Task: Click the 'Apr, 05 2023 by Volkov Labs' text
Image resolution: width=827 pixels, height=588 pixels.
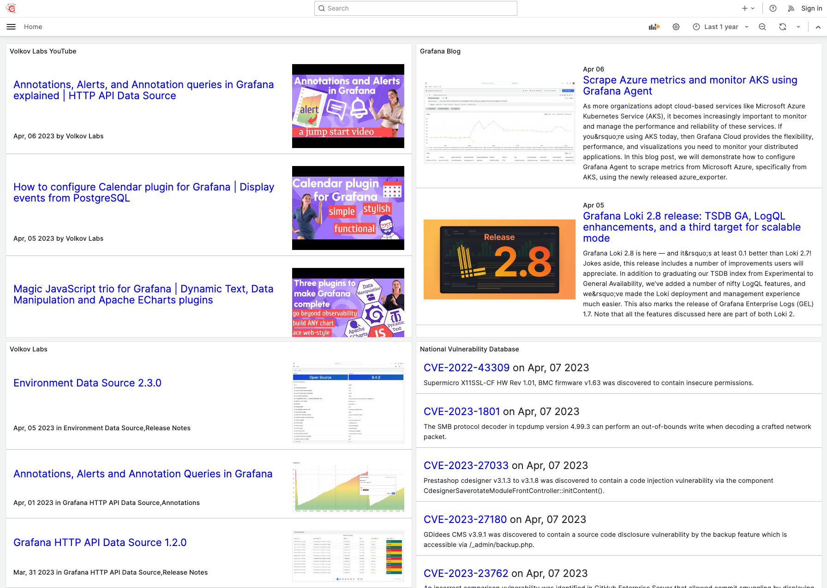Action: pos(59,238)
